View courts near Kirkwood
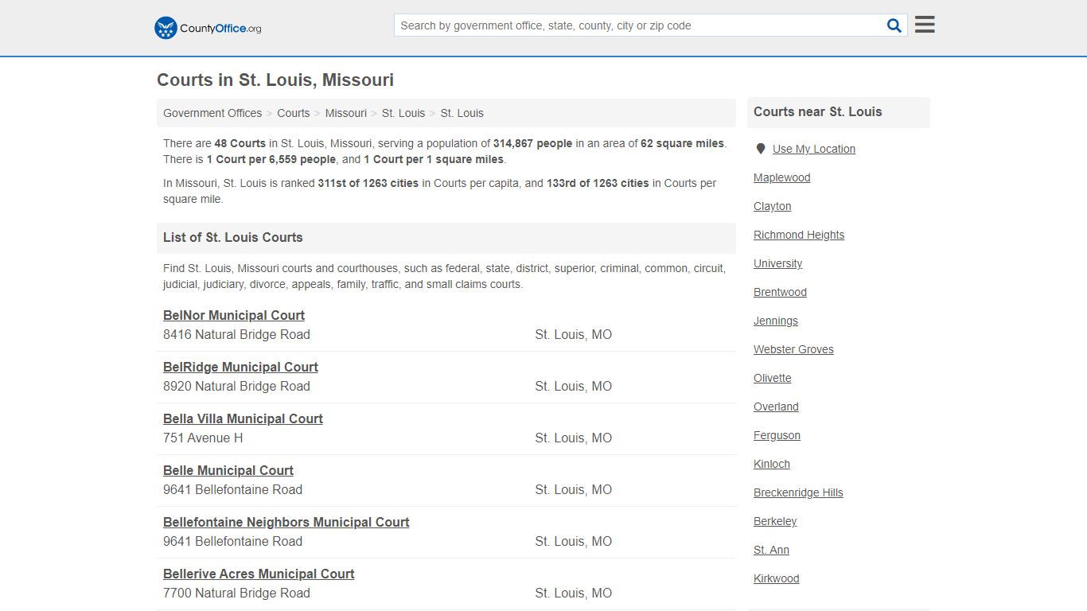The height and width of the screenshot is (611, 1087). tap(777, 578)
